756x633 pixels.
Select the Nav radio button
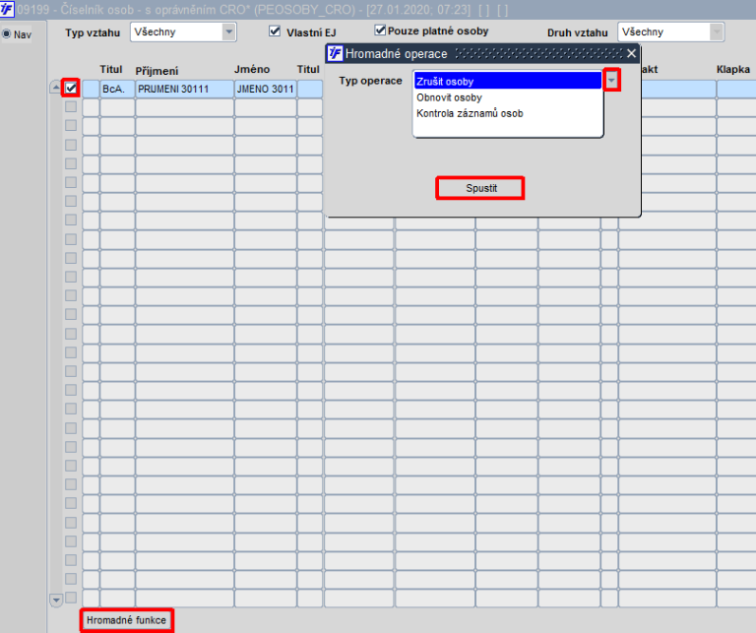tap(6, 34)
